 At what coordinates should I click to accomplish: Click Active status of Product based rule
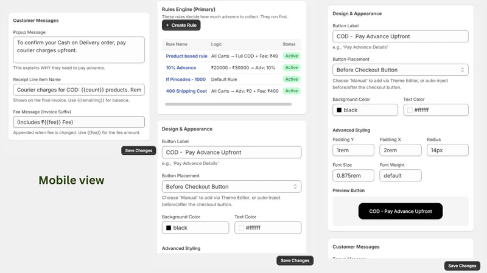(x=292, y=56)
